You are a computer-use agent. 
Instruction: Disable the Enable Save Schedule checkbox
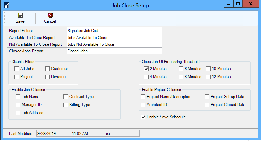(x=143, y=117)
